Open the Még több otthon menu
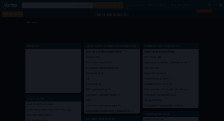Image resolution: width=224 pixels, height=121 pixels. (181, 5)
